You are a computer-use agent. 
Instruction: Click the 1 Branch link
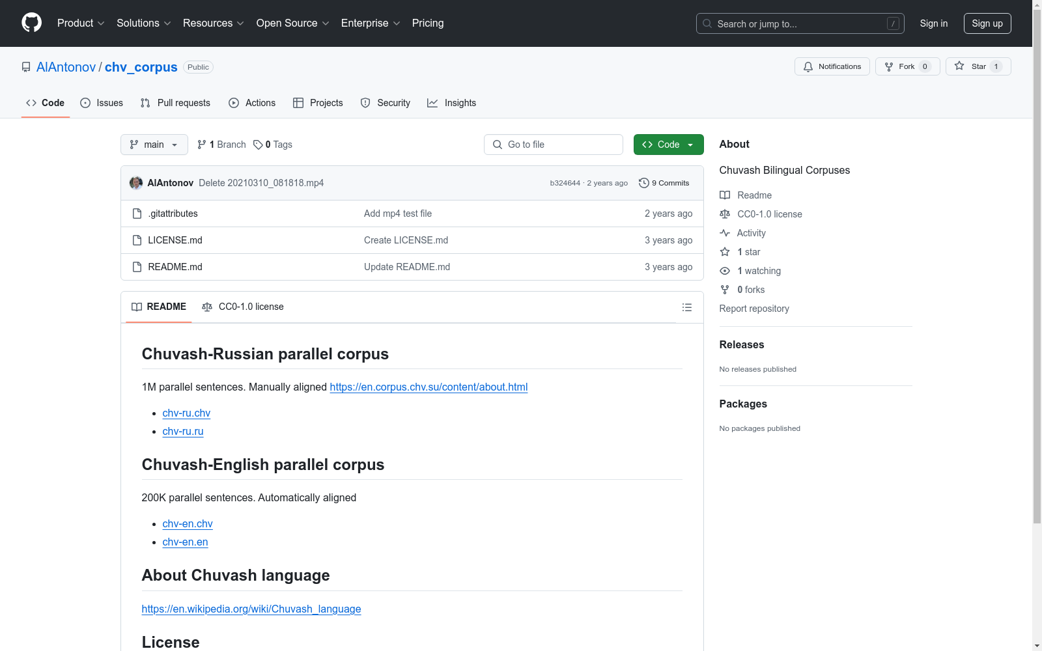pyautogui.click(x=221, y=145)
